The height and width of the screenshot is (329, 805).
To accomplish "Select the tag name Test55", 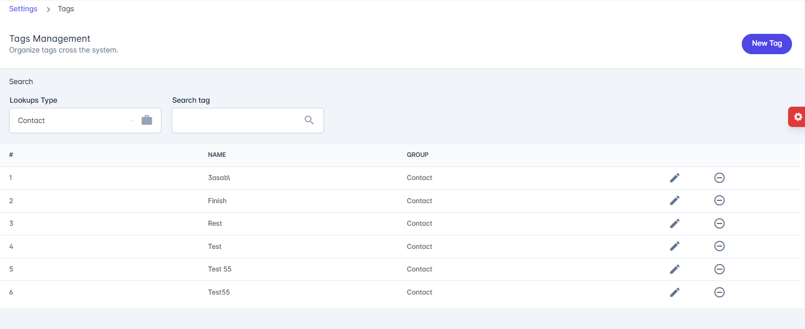I will [x=219, y=292].
